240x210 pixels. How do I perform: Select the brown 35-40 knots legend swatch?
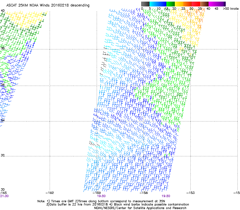[204, 4]
